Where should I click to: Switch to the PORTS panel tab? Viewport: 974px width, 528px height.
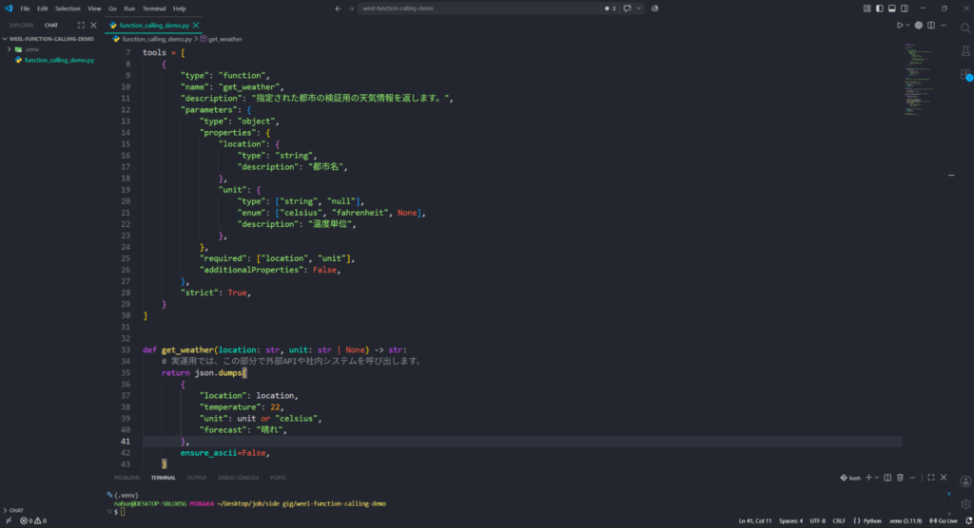pos(278,478)
